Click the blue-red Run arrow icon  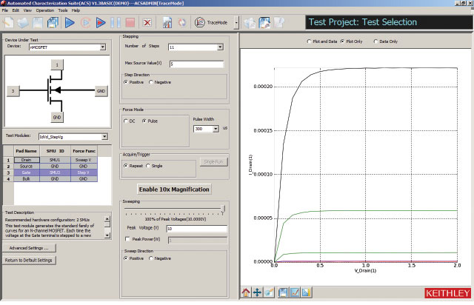point(101,23)
